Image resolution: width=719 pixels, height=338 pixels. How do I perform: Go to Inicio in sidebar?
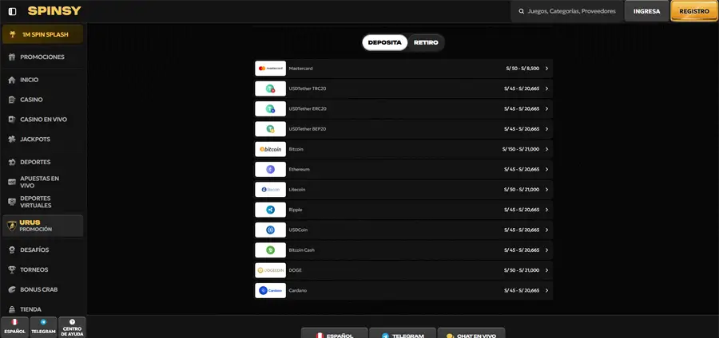click(30, 80)
